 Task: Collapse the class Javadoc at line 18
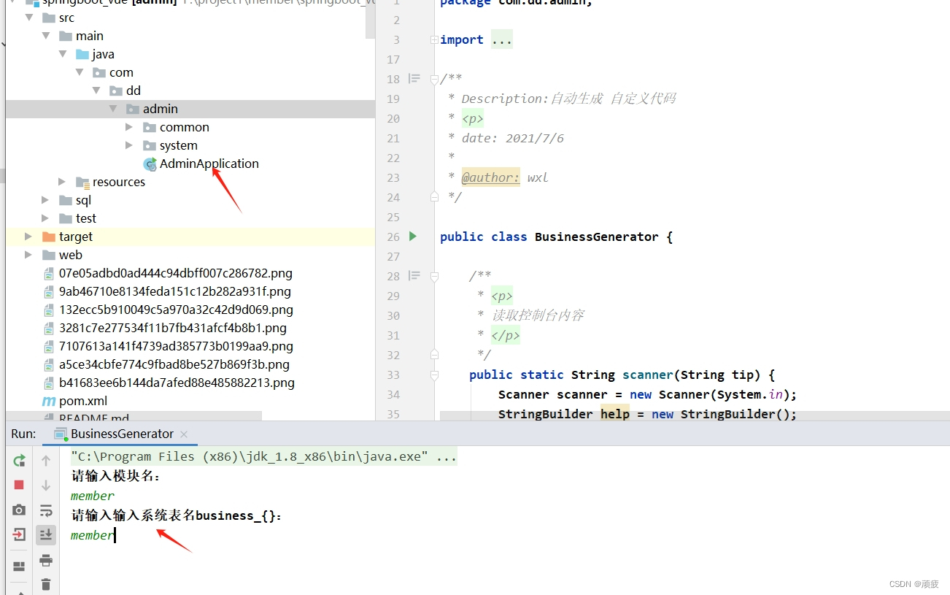pos(434,78)
